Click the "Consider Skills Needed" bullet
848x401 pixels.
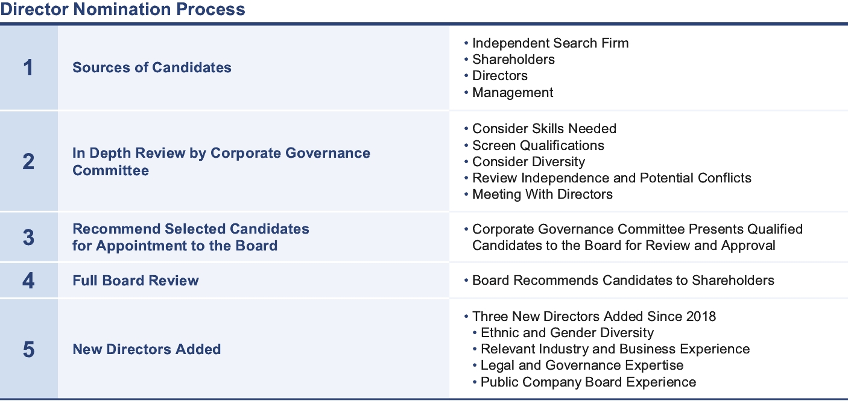(x=544, y=129)
